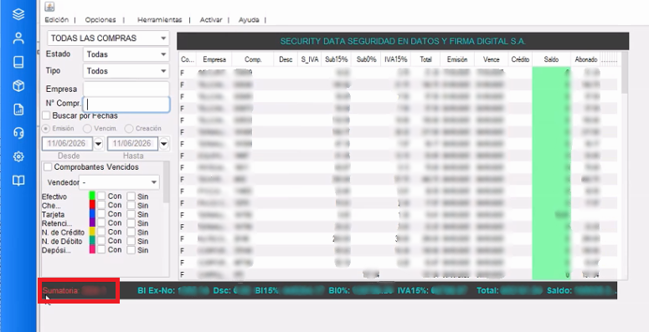Click the filter panel vertical scrollbar
649x332 pixels.
[167, 182]
